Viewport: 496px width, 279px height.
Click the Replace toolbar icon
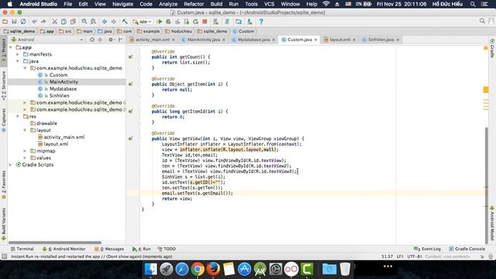click(x=93, y=22)
